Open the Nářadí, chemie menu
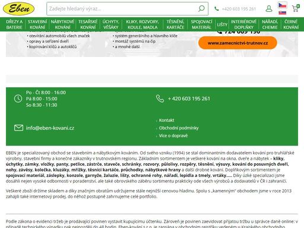This screenshot has height=228, width=304. pos(270,24)
